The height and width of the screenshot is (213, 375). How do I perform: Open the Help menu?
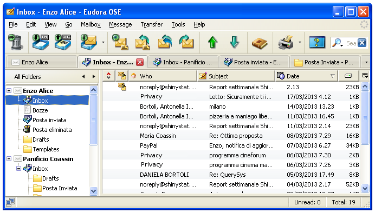pyautogui.click(x=199, y=24)
